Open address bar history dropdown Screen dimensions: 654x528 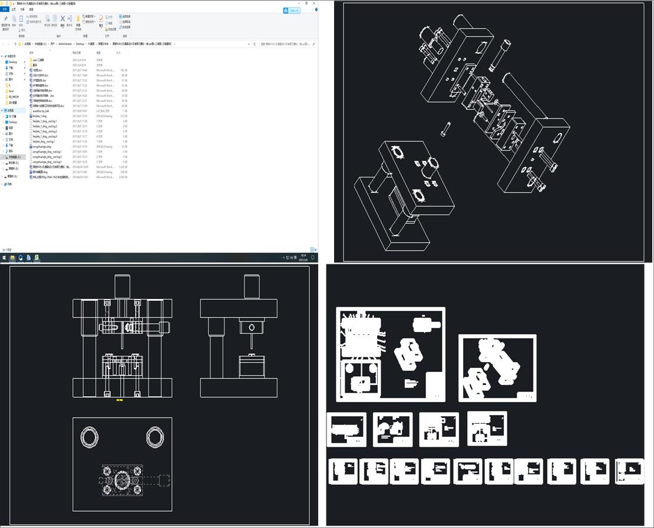(x=249, y=44)
